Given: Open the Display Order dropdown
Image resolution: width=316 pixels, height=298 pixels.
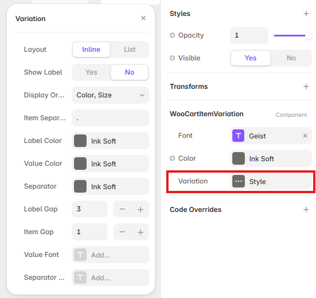Looking at the screenshot, I should click(110, 95).
